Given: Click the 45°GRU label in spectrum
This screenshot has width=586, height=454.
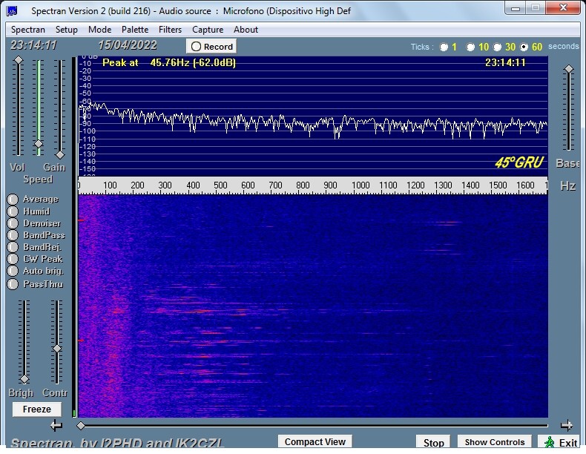Looking at the screenshot, I should point(518,162).
